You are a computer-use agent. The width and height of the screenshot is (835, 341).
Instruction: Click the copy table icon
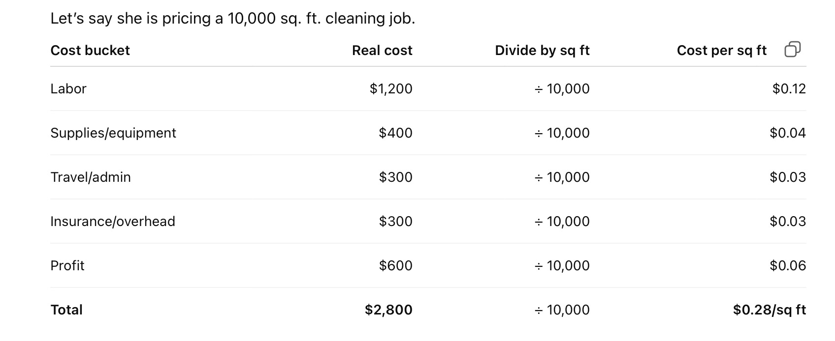point(792,50)
